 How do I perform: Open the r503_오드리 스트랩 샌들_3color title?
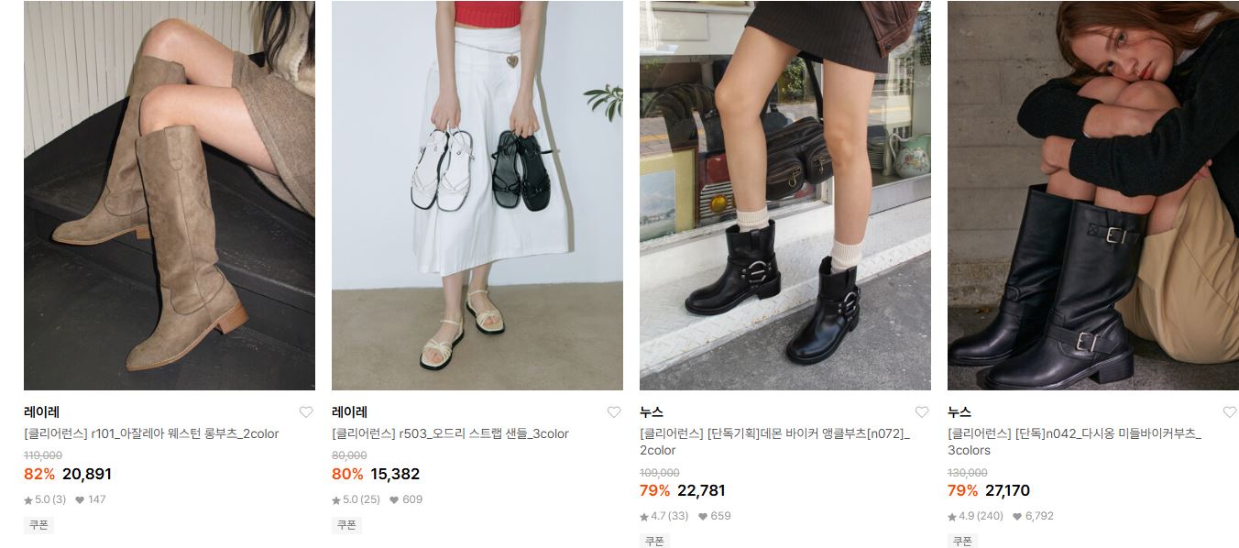click(450, 433)
